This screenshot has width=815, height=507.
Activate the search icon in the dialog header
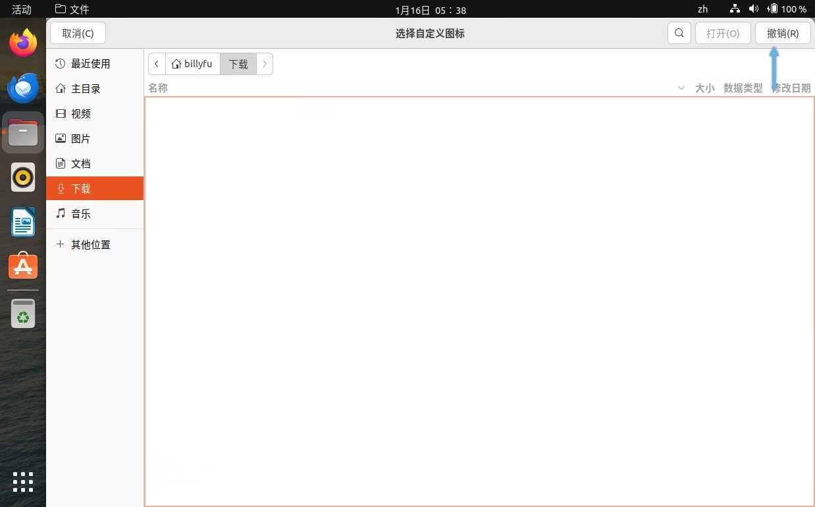click(x=679, y=32)
